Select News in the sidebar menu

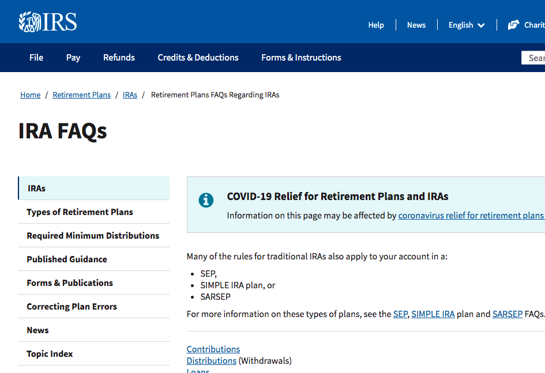[x=94, y=330]
